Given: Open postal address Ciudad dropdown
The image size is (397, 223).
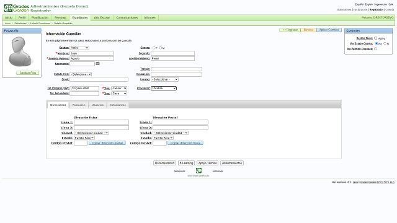Looking at the screenshot, I should point(171,133).
